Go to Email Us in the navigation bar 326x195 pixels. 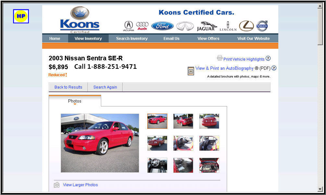tap(171, 39)
